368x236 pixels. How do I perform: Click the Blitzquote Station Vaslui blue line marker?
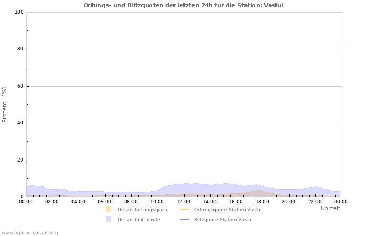pos(185,219)
